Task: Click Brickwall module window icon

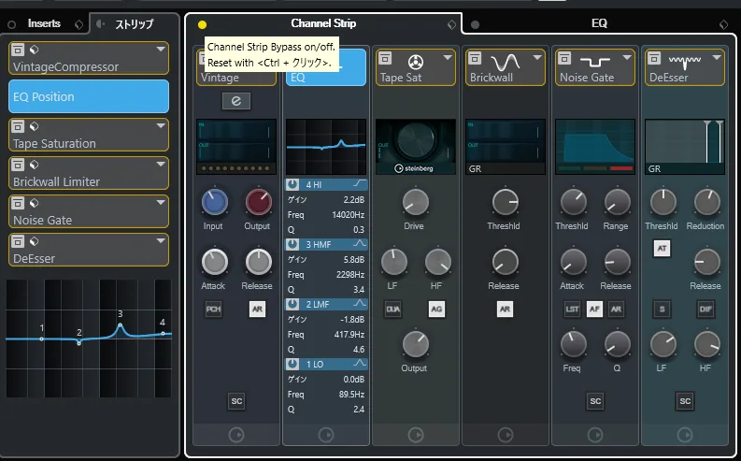Action: click(x=475, y=58)
